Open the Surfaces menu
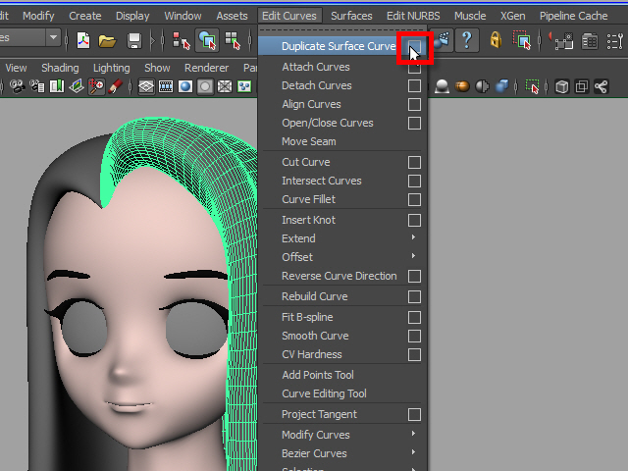Screen dimensions: 628x471 (351, 16)
